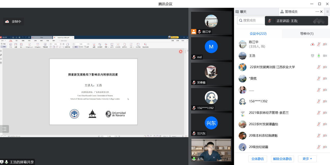Open the floating list button at bottom-left
330x165 pixels.
pyautogui.click(x=4, y=129)
